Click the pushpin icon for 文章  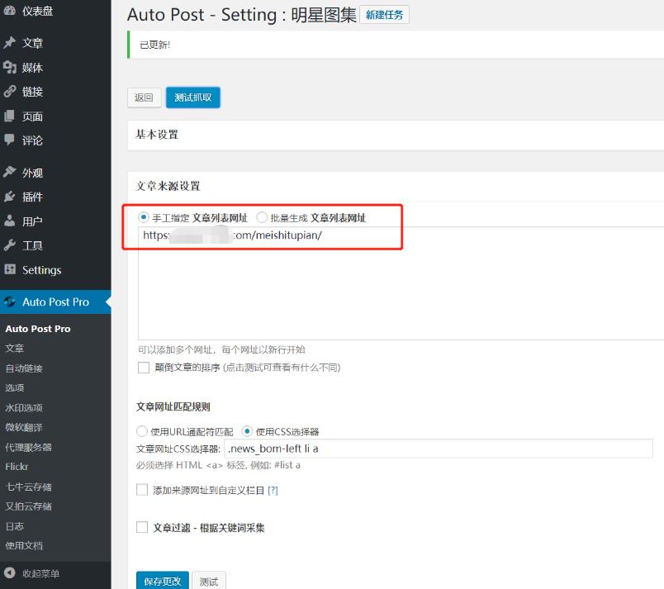[x=10, y=43]
